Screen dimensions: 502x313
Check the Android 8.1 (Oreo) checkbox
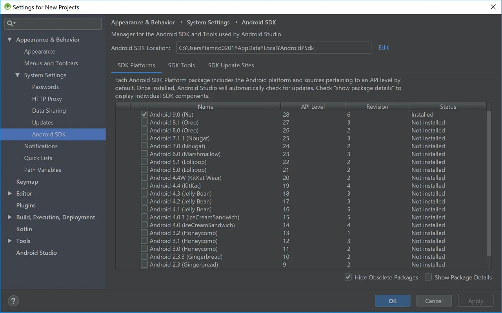click(x=144, y=122)
